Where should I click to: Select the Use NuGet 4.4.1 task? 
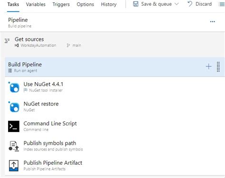coord(115,87)
